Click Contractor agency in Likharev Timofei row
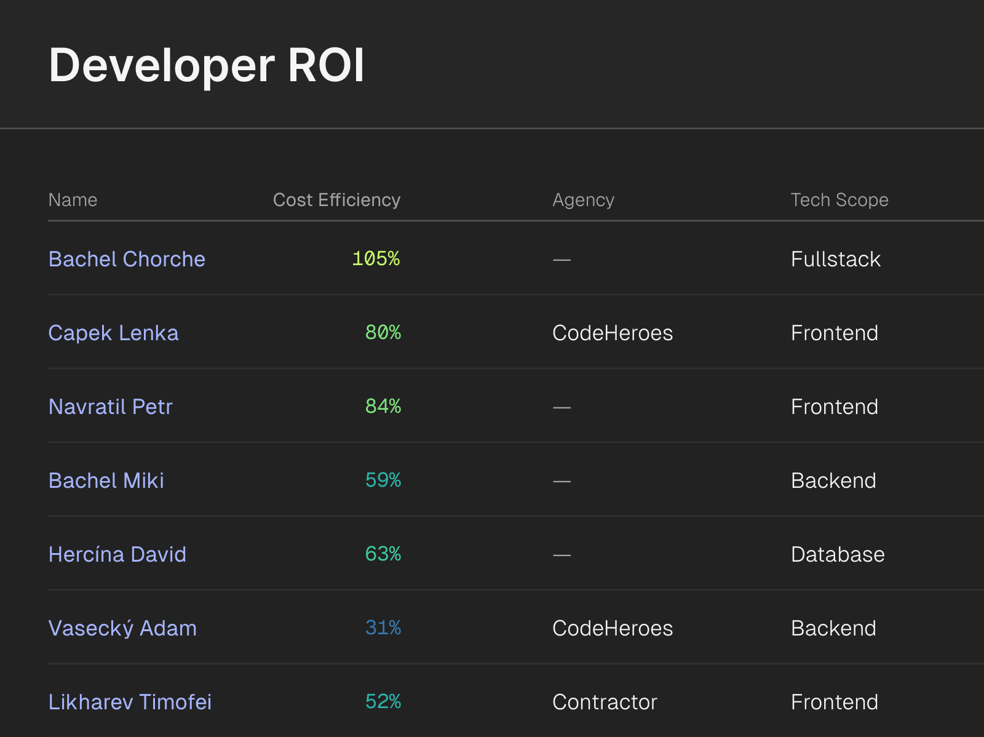The width and height of the screenshot is (984, 737). tap(605, 702)
